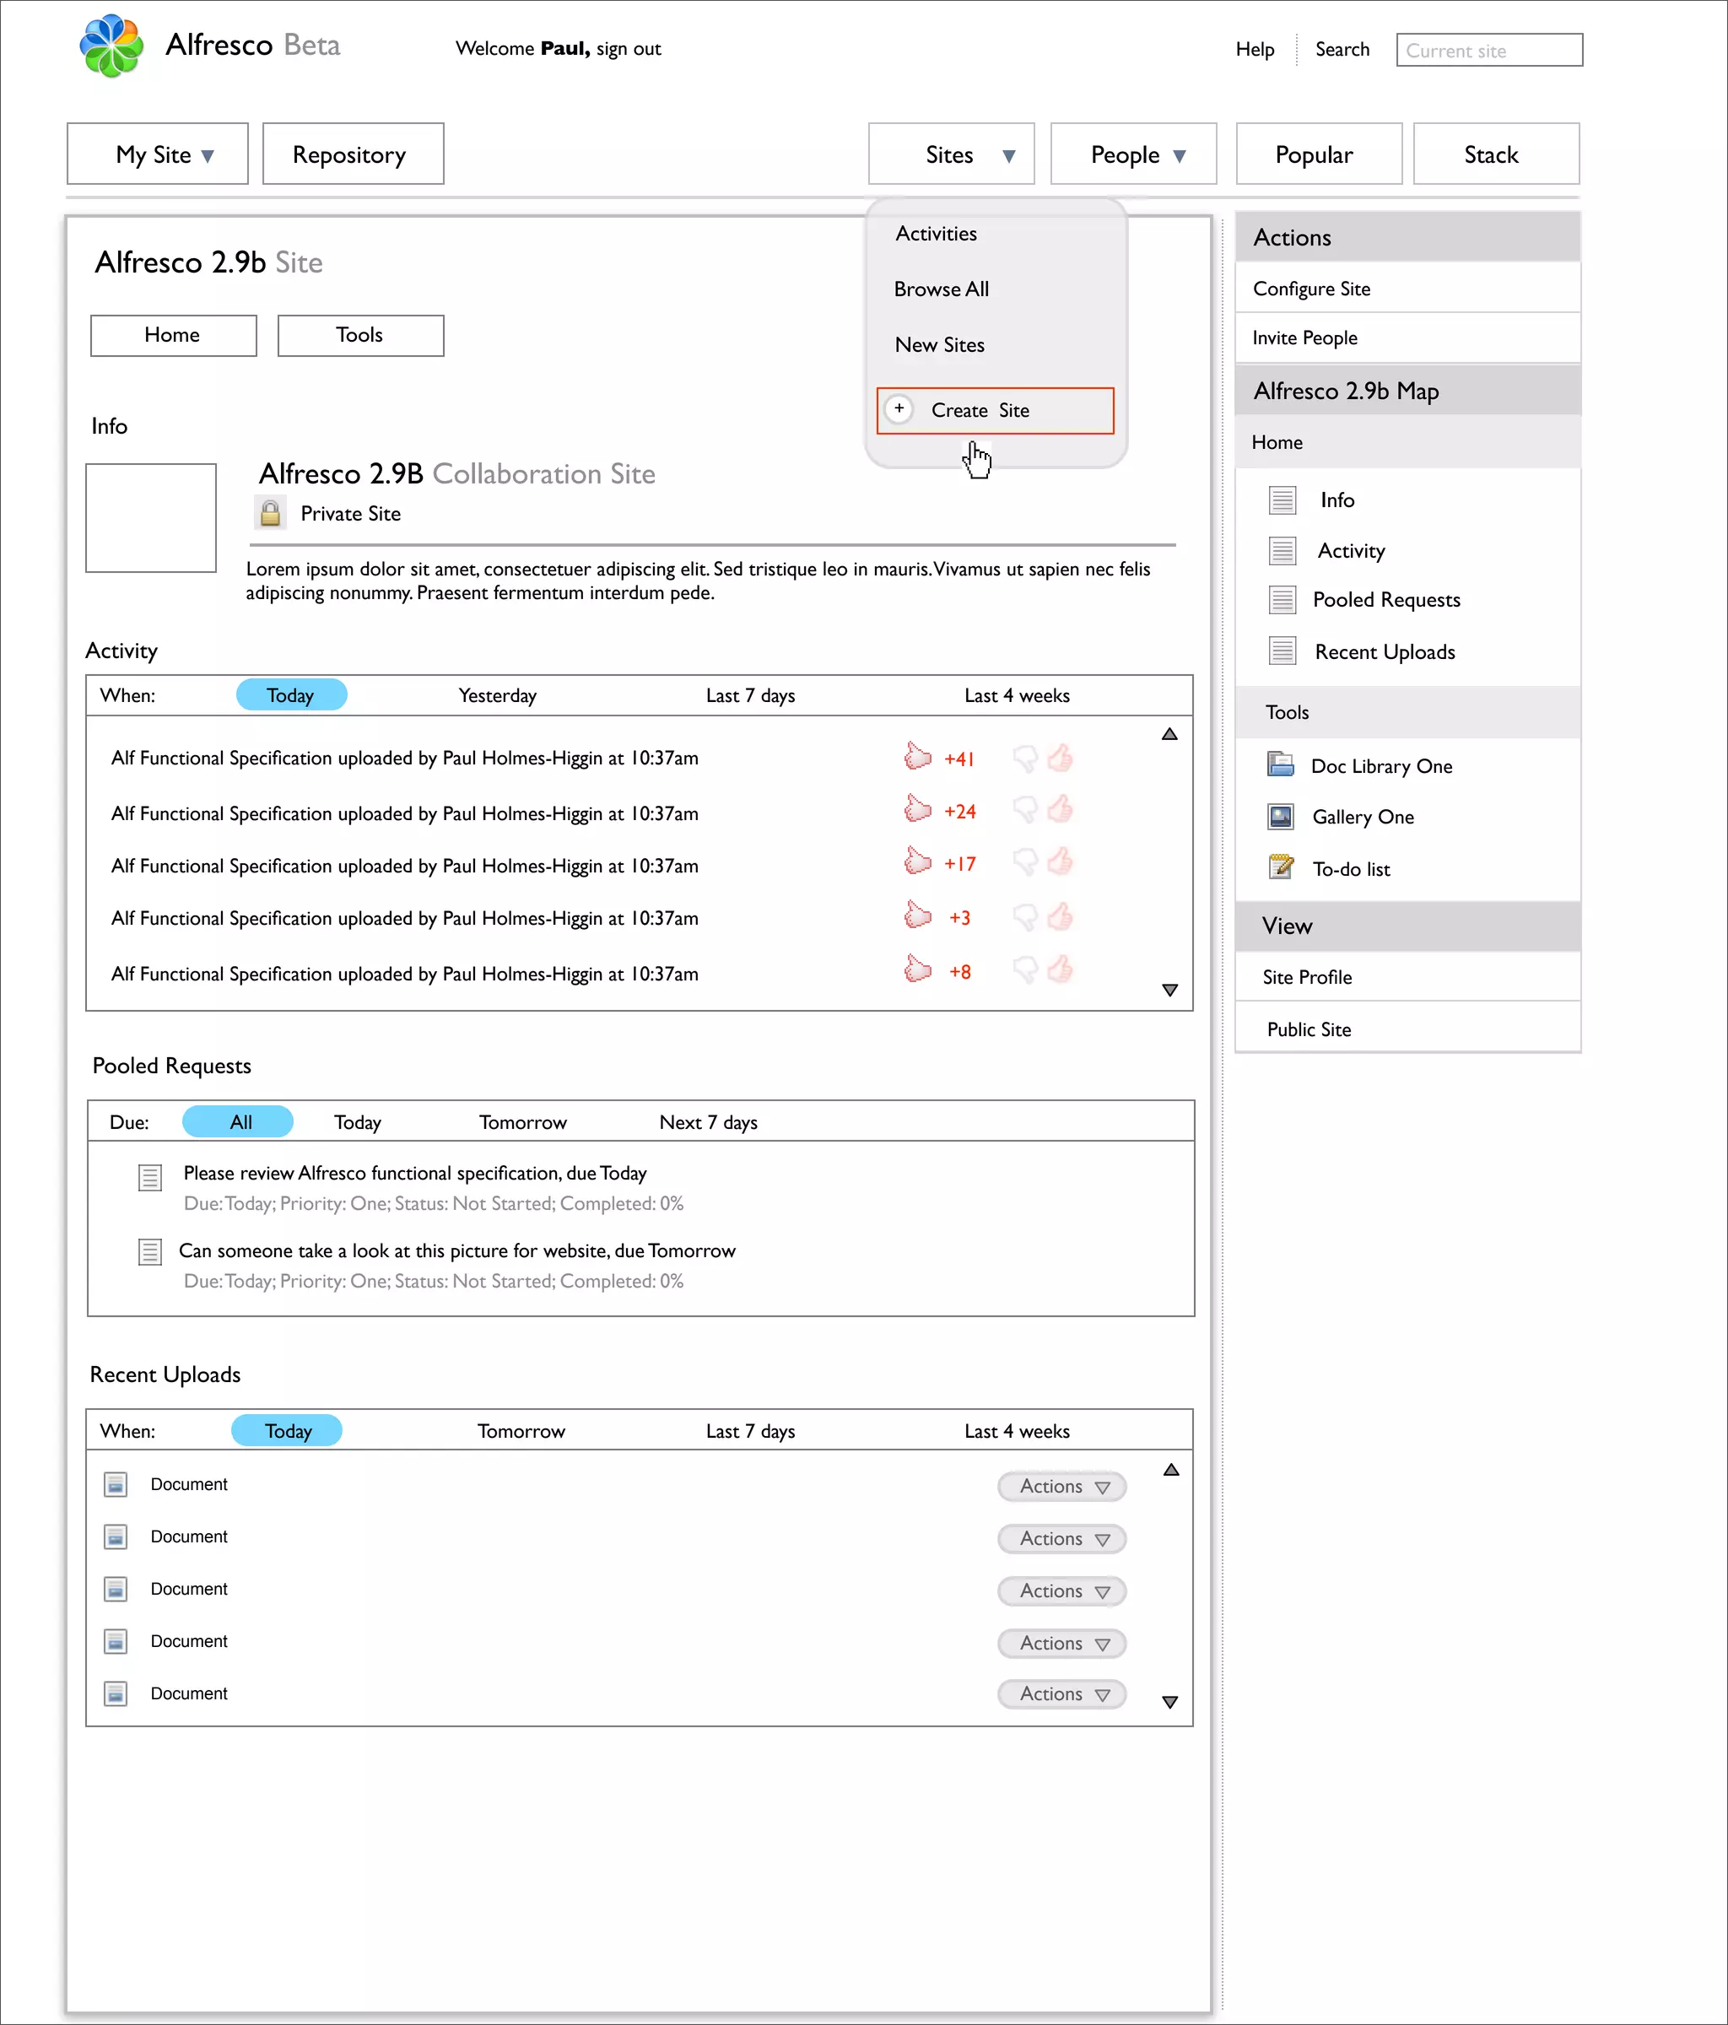Select the Yesterday filter in Activity
This screenshot has width=1728, height=2025.
click(498, 696)
